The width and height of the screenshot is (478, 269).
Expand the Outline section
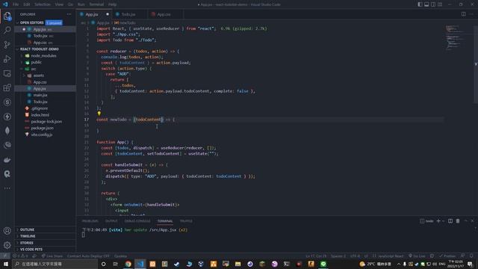27,229
